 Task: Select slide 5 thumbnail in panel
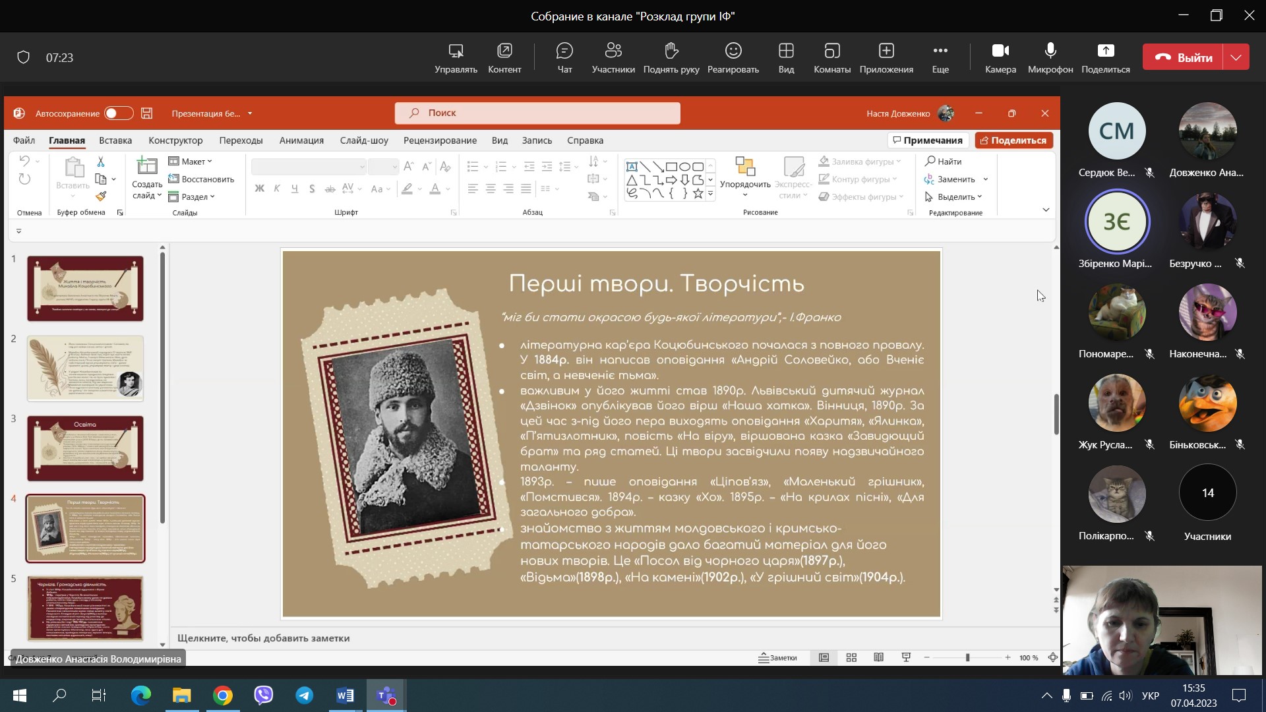[x=85, y=608]
